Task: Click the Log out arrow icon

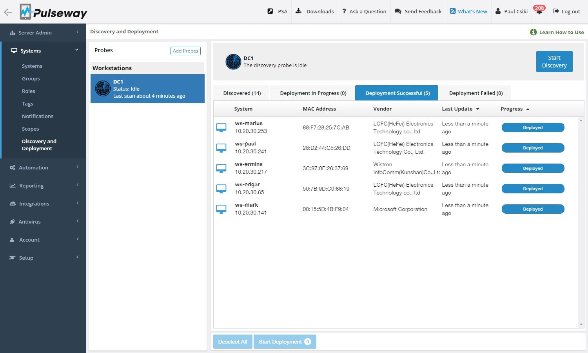Action: 556,11
